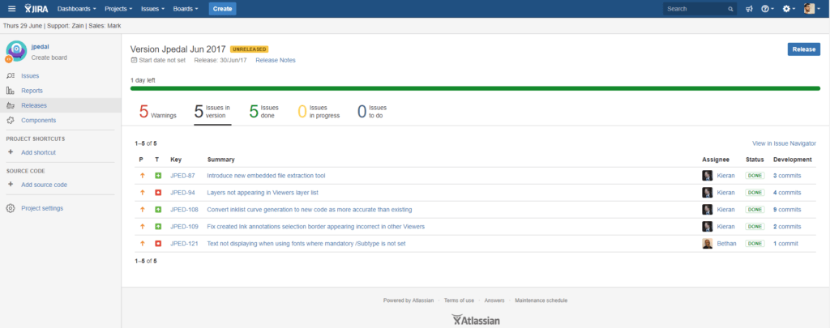Click DONE status of JPED-94

click(755, 193)
